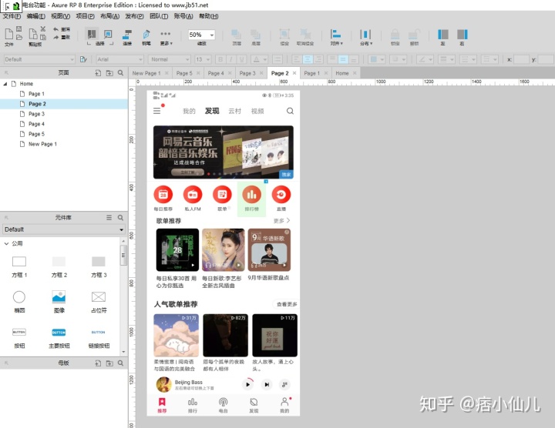The height and width of the screenshot is (428, 555).
Task: Select the ellipse widget
Action: pos(19,302)
